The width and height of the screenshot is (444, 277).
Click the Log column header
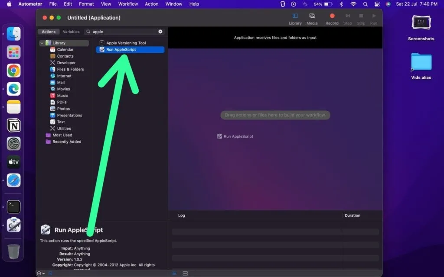pyautogui.click(x=182, y=216)
